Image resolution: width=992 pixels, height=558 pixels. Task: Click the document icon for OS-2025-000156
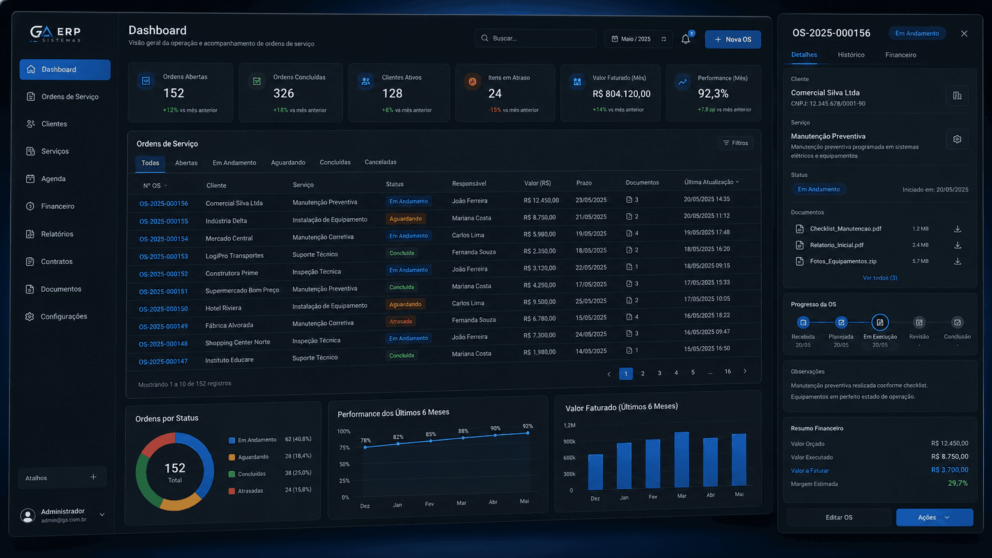(x=629, y=200)
